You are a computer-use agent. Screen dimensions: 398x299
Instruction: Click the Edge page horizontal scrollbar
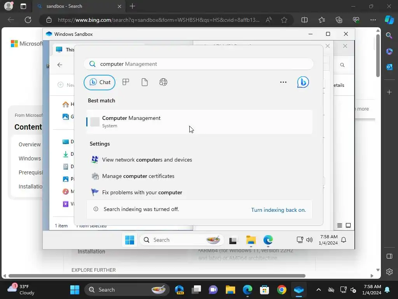pos(157,276)
